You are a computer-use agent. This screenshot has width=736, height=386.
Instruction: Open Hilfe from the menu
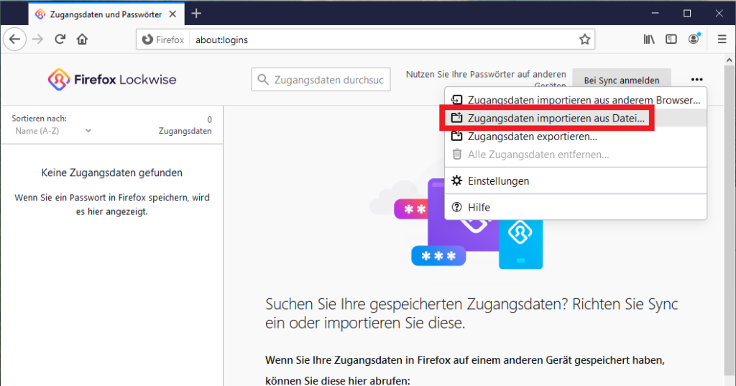[x=576, y=207]
